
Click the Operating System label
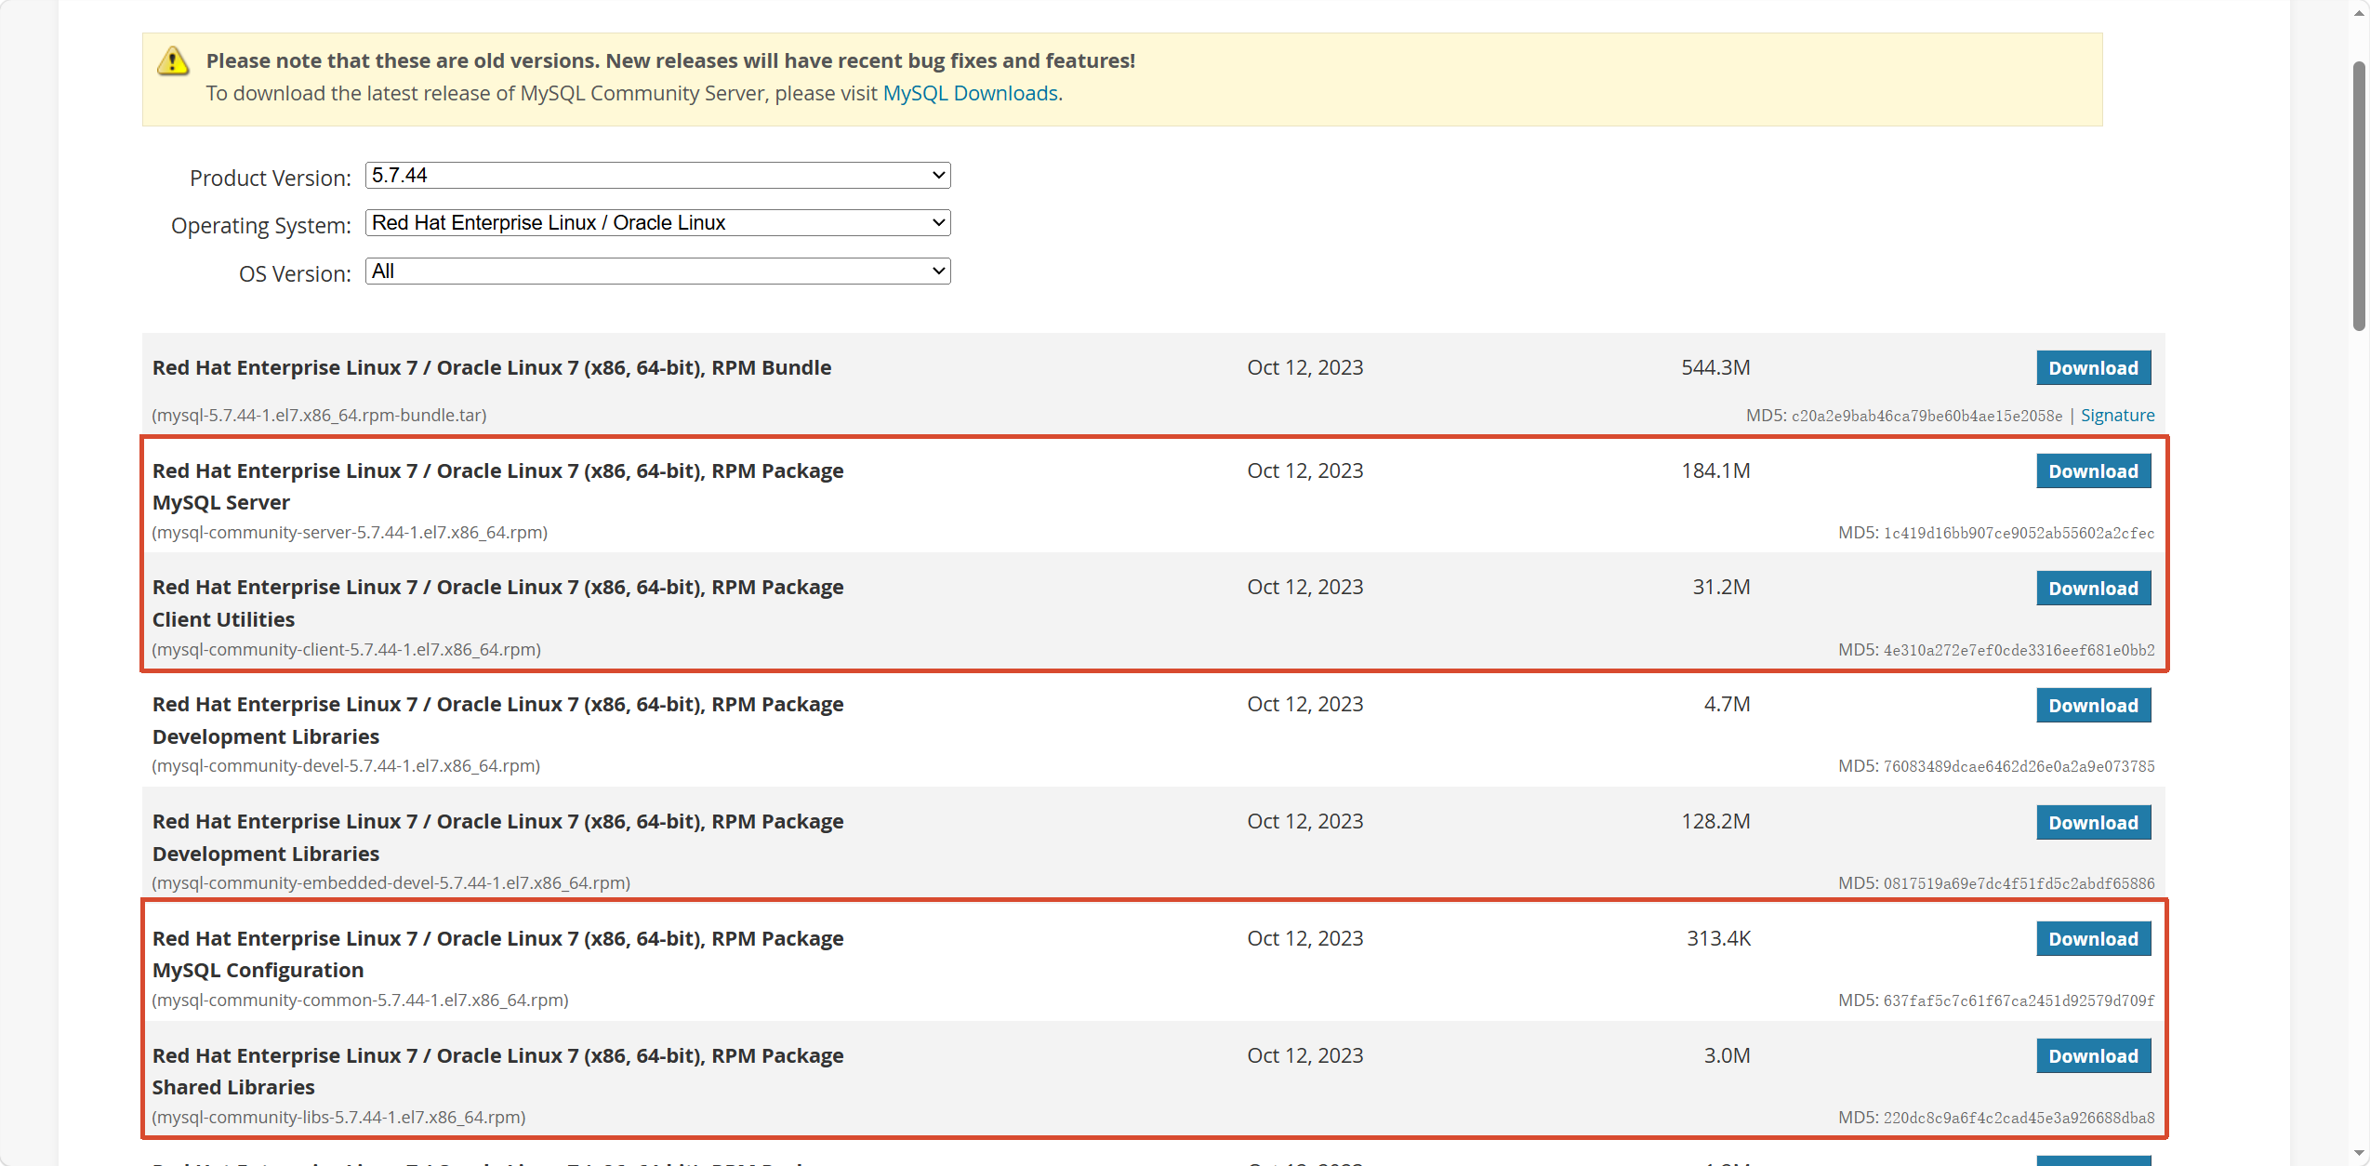[x=261, y=226]
